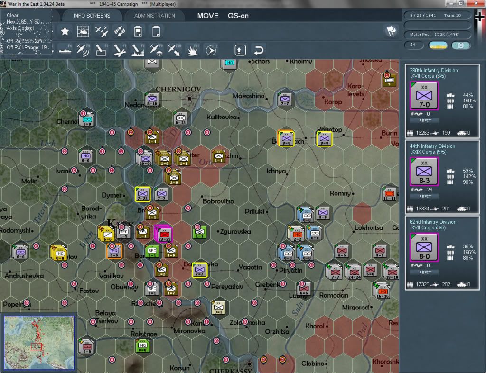Click the Motor Pool 155K (149K) readout

click(x=437, y=34)
